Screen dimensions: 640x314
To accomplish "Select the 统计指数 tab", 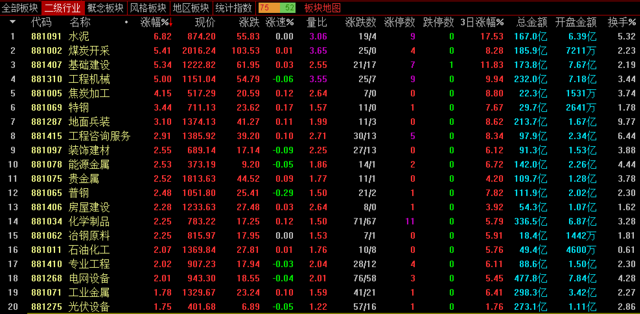I will [234, 8].
